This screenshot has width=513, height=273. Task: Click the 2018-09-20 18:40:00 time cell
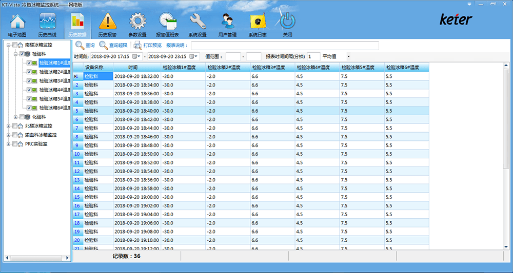click(137, 111)
